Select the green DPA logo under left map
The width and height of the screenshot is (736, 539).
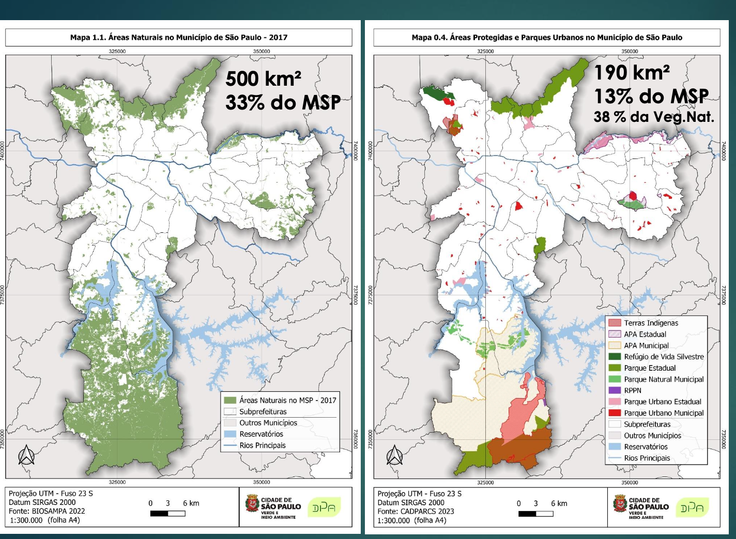point(324,508)
